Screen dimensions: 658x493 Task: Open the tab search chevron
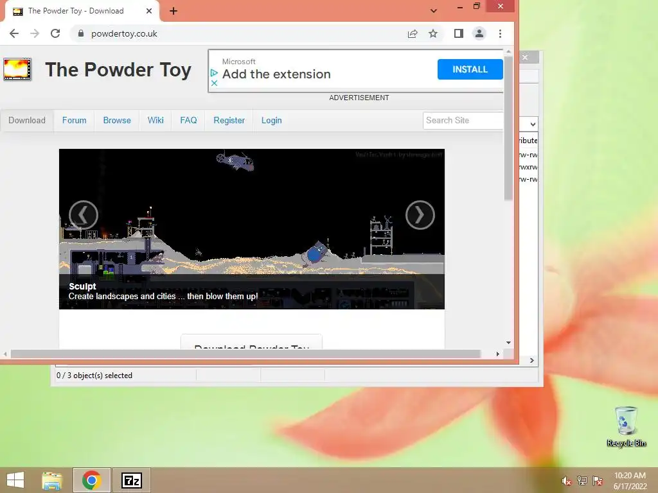point(434,11)
